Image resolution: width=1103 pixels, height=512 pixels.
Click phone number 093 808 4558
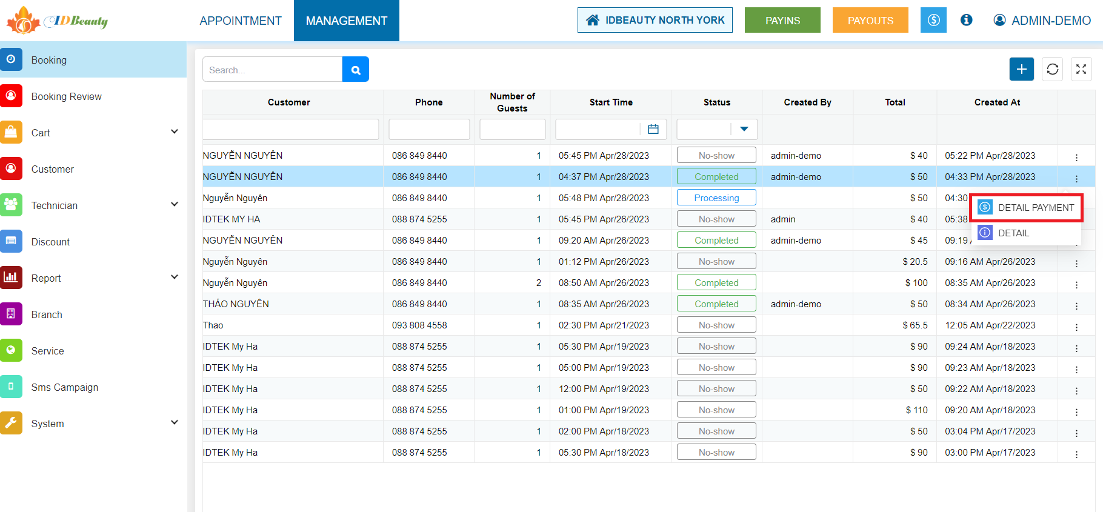pos(419,325)
